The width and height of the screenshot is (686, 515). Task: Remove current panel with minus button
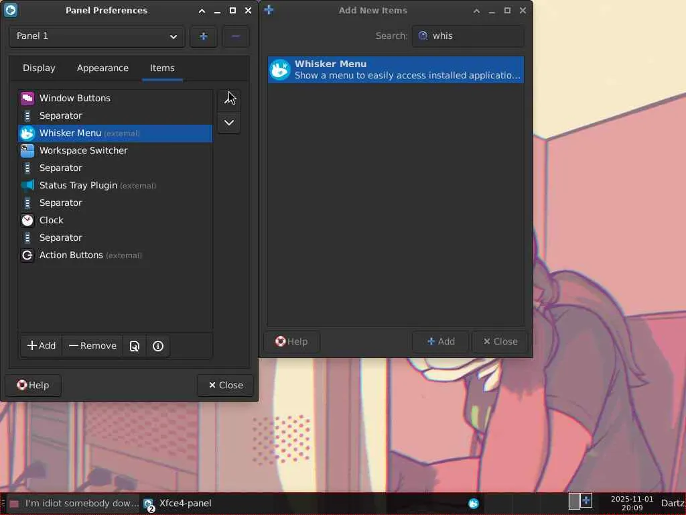236,36
